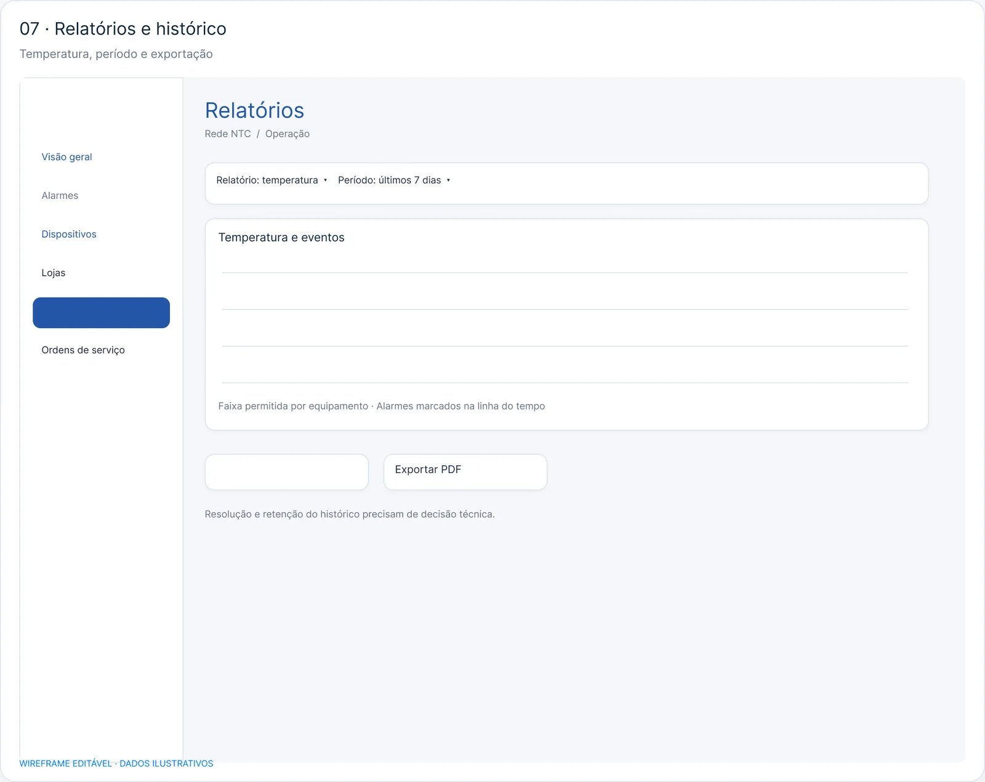
Task: Click the Resolução e retenção note
Action: point(350,514)
